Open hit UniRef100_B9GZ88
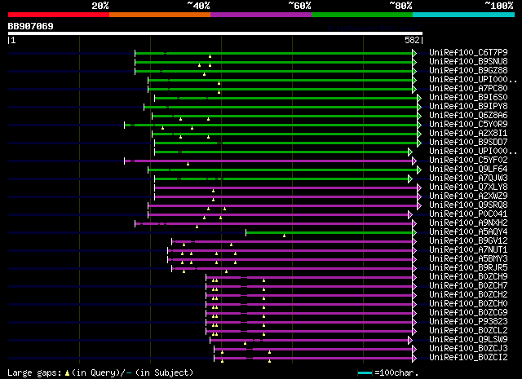This screenshot has height=379, width=522. coord(468,70)
